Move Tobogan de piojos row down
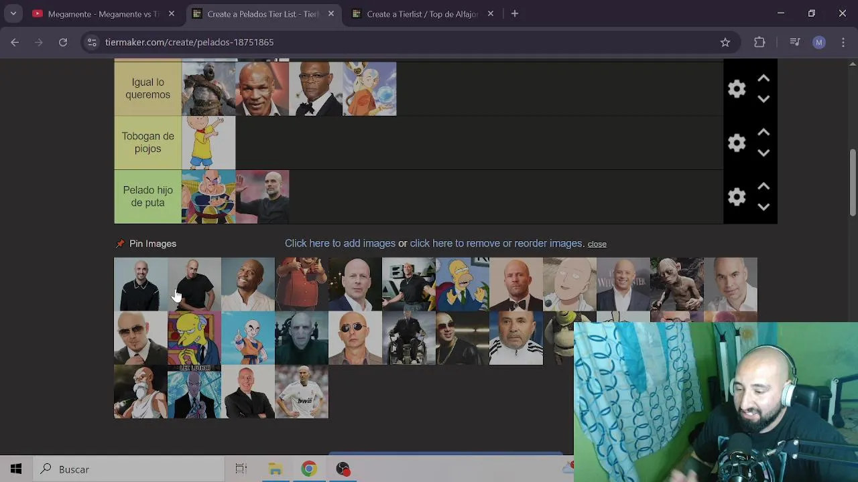Viewport: 858px width, 482px height. pyautogui.click(x=763, y=153)
